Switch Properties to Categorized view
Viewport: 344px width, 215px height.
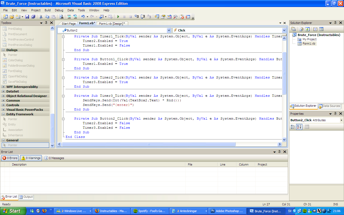pyautogui.click(x=293, y=127)
